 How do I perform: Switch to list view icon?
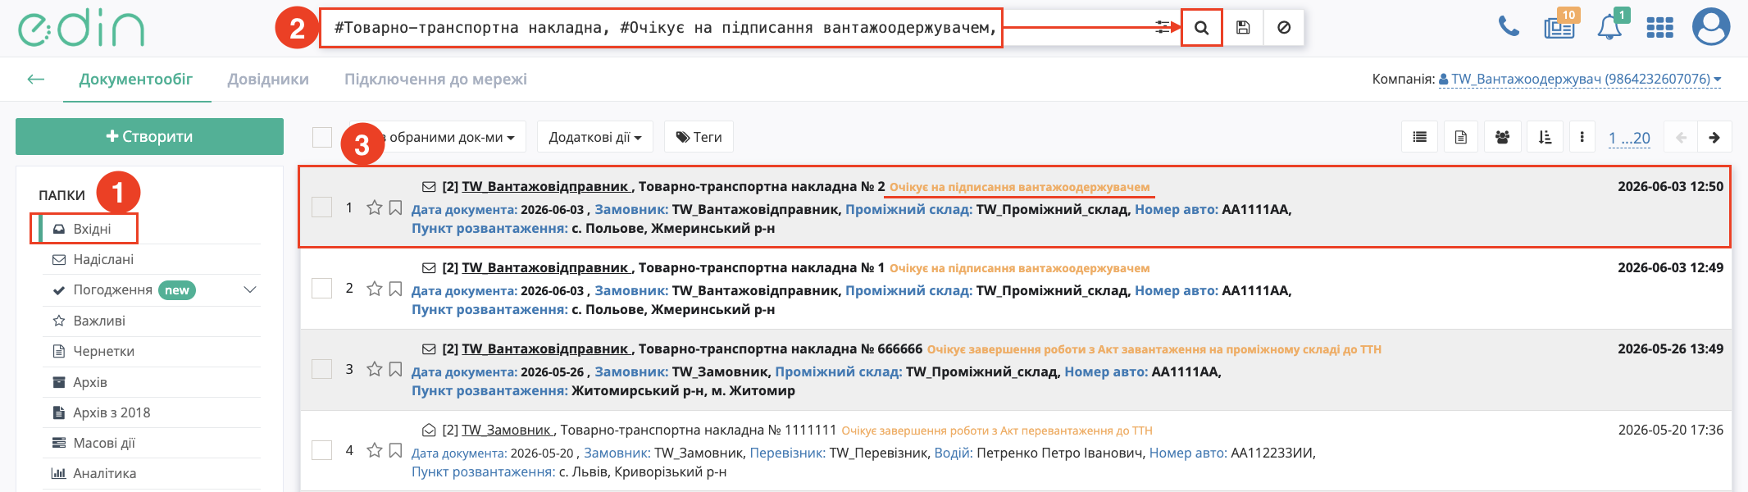point(1420,137)
